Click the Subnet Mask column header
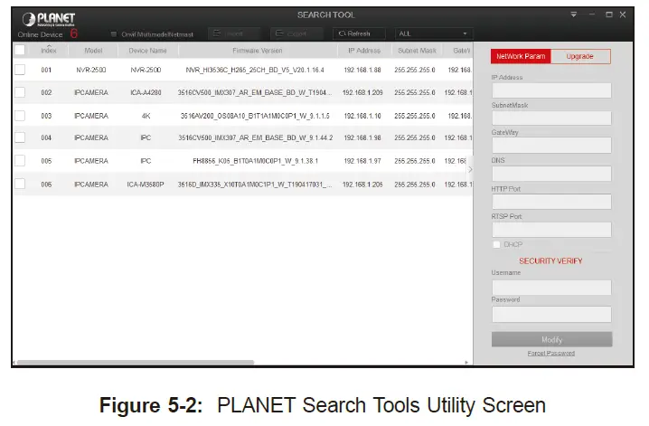The image size is (649, 426). click(x=417, y=50)
